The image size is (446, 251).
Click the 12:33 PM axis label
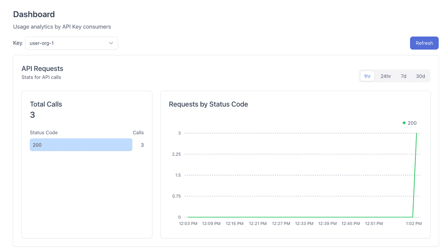tap(304, 223)
